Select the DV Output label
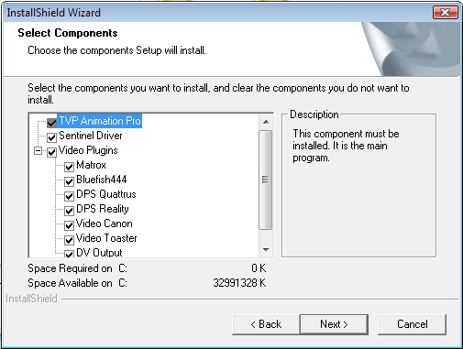Image resolution: width=463 pixels, height=349 pixels. pos(99,253)
